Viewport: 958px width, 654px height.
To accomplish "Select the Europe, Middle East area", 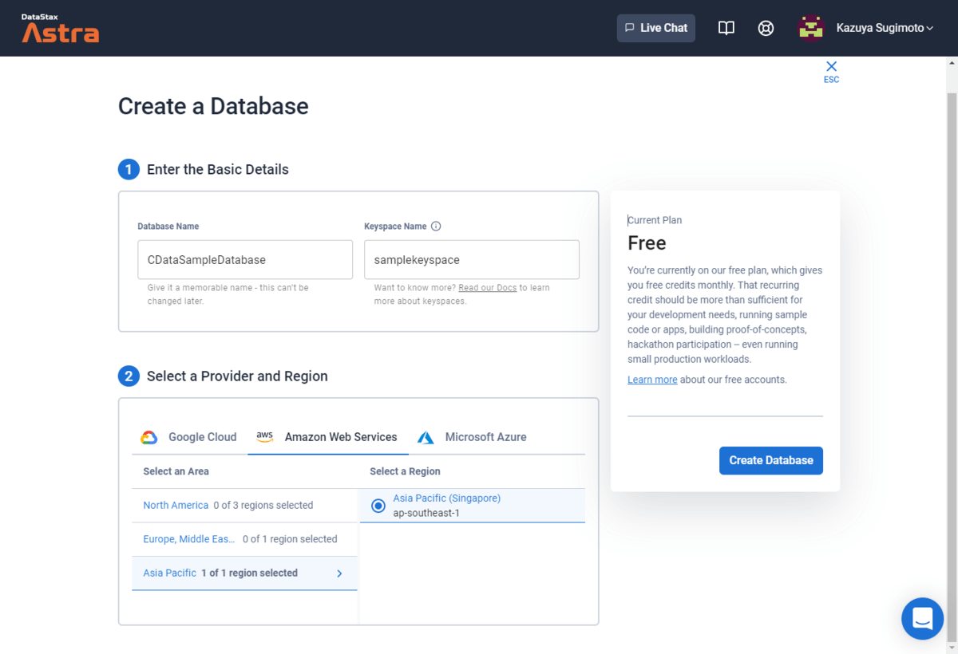I will (x=244, y=539).
